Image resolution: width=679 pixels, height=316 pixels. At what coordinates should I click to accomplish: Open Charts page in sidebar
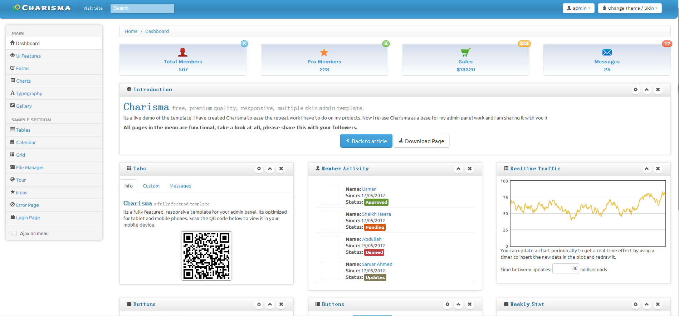(x=54, y=81)
